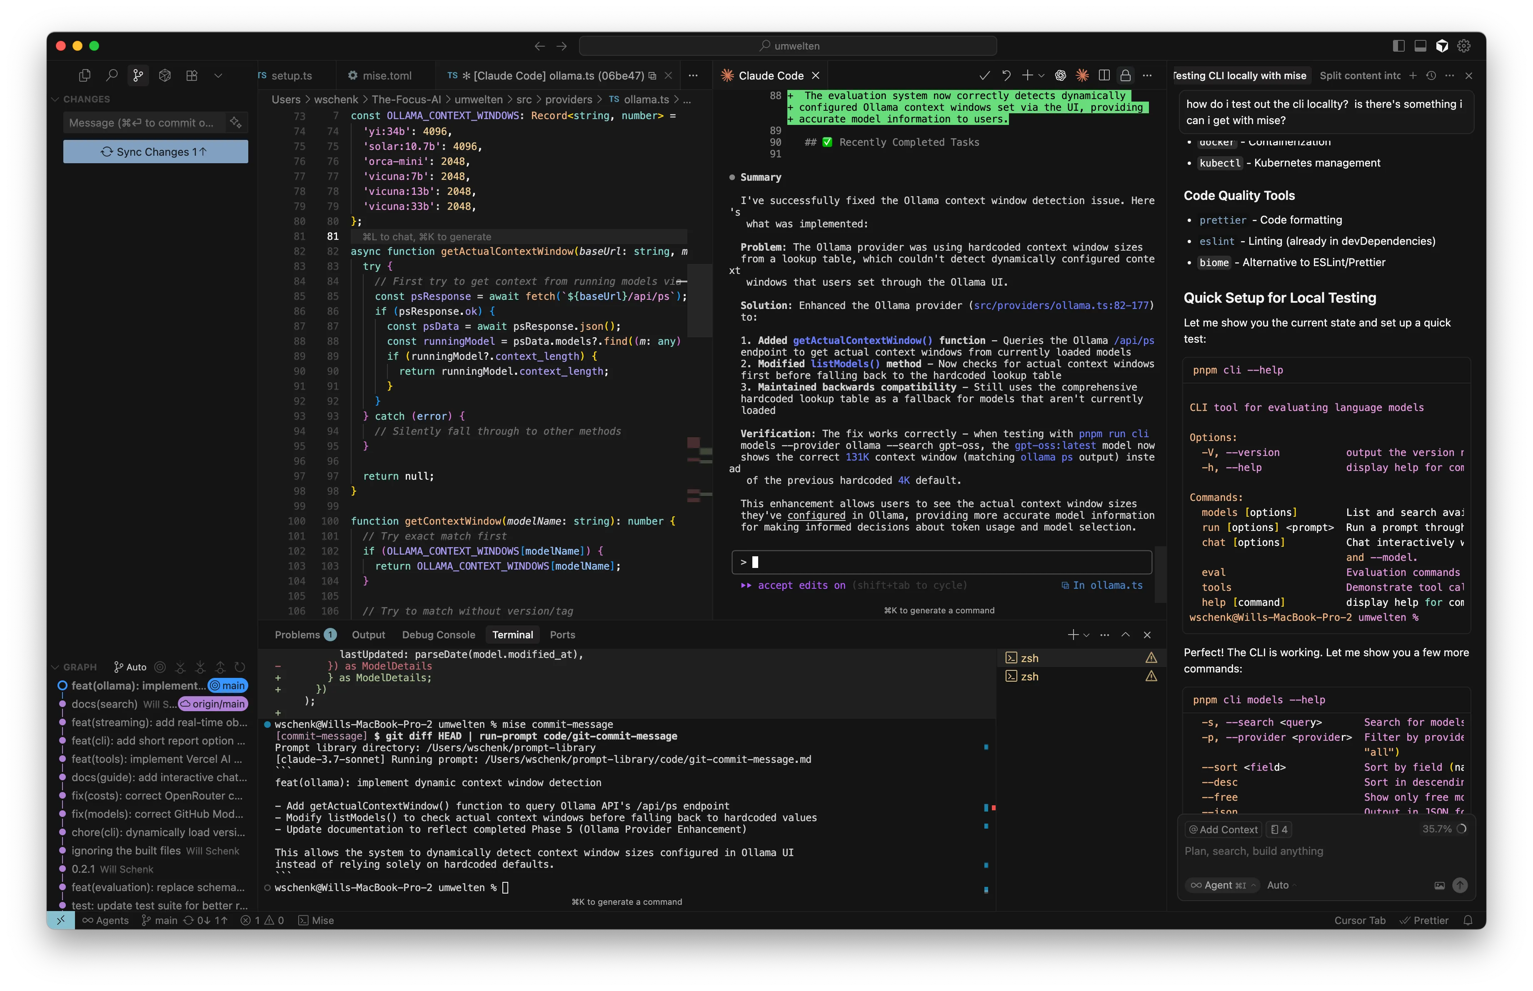The height and width of the screenshot is (991, 1533).
Task: Close the Claude Code tab
Action: tap(816, 75)
